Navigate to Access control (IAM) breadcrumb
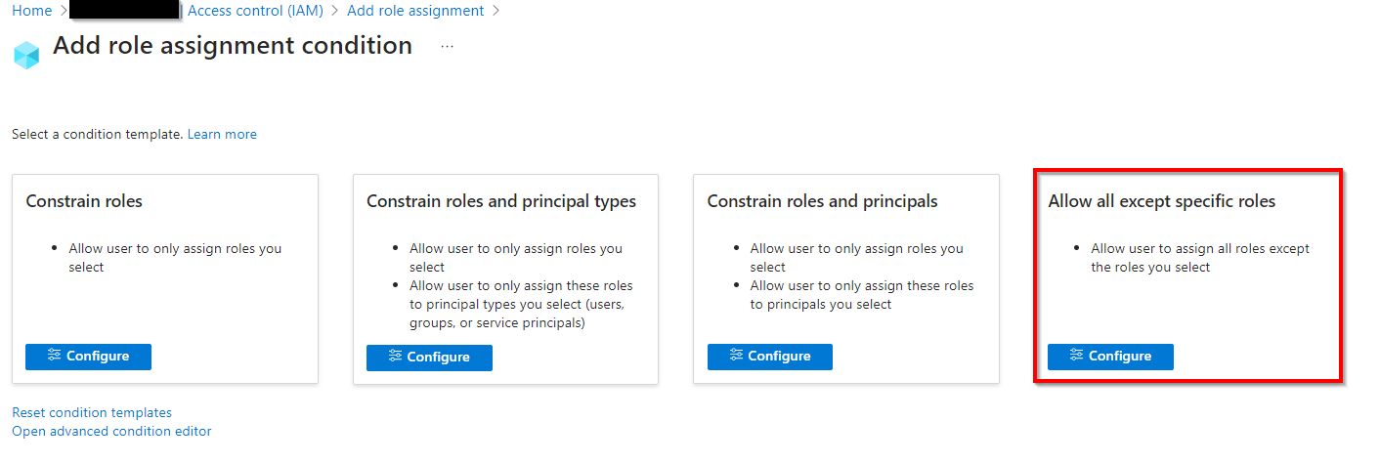The image size is (1380, 464). (x=255, y=11)
